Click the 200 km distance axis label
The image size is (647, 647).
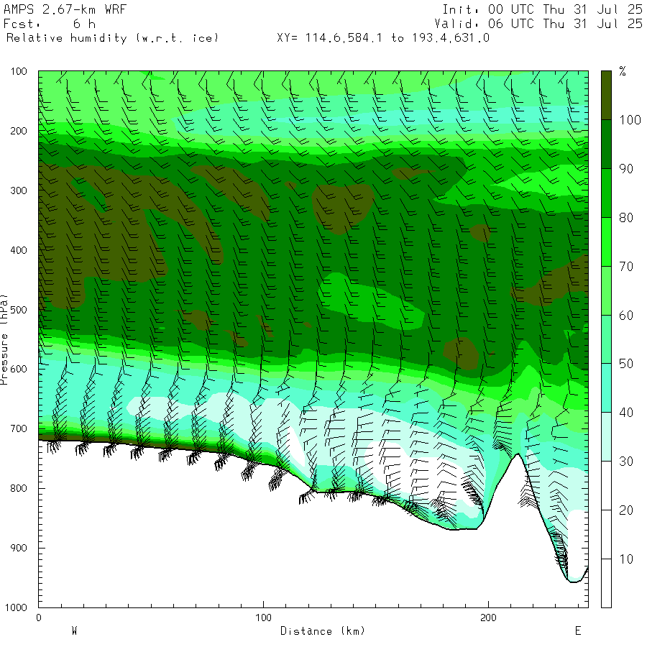tap(489, 618)
